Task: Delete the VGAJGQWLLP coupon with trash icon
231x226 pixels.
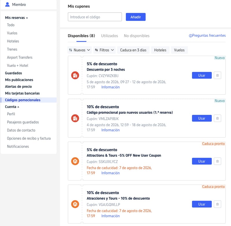Action: click(x=217, y=204)
